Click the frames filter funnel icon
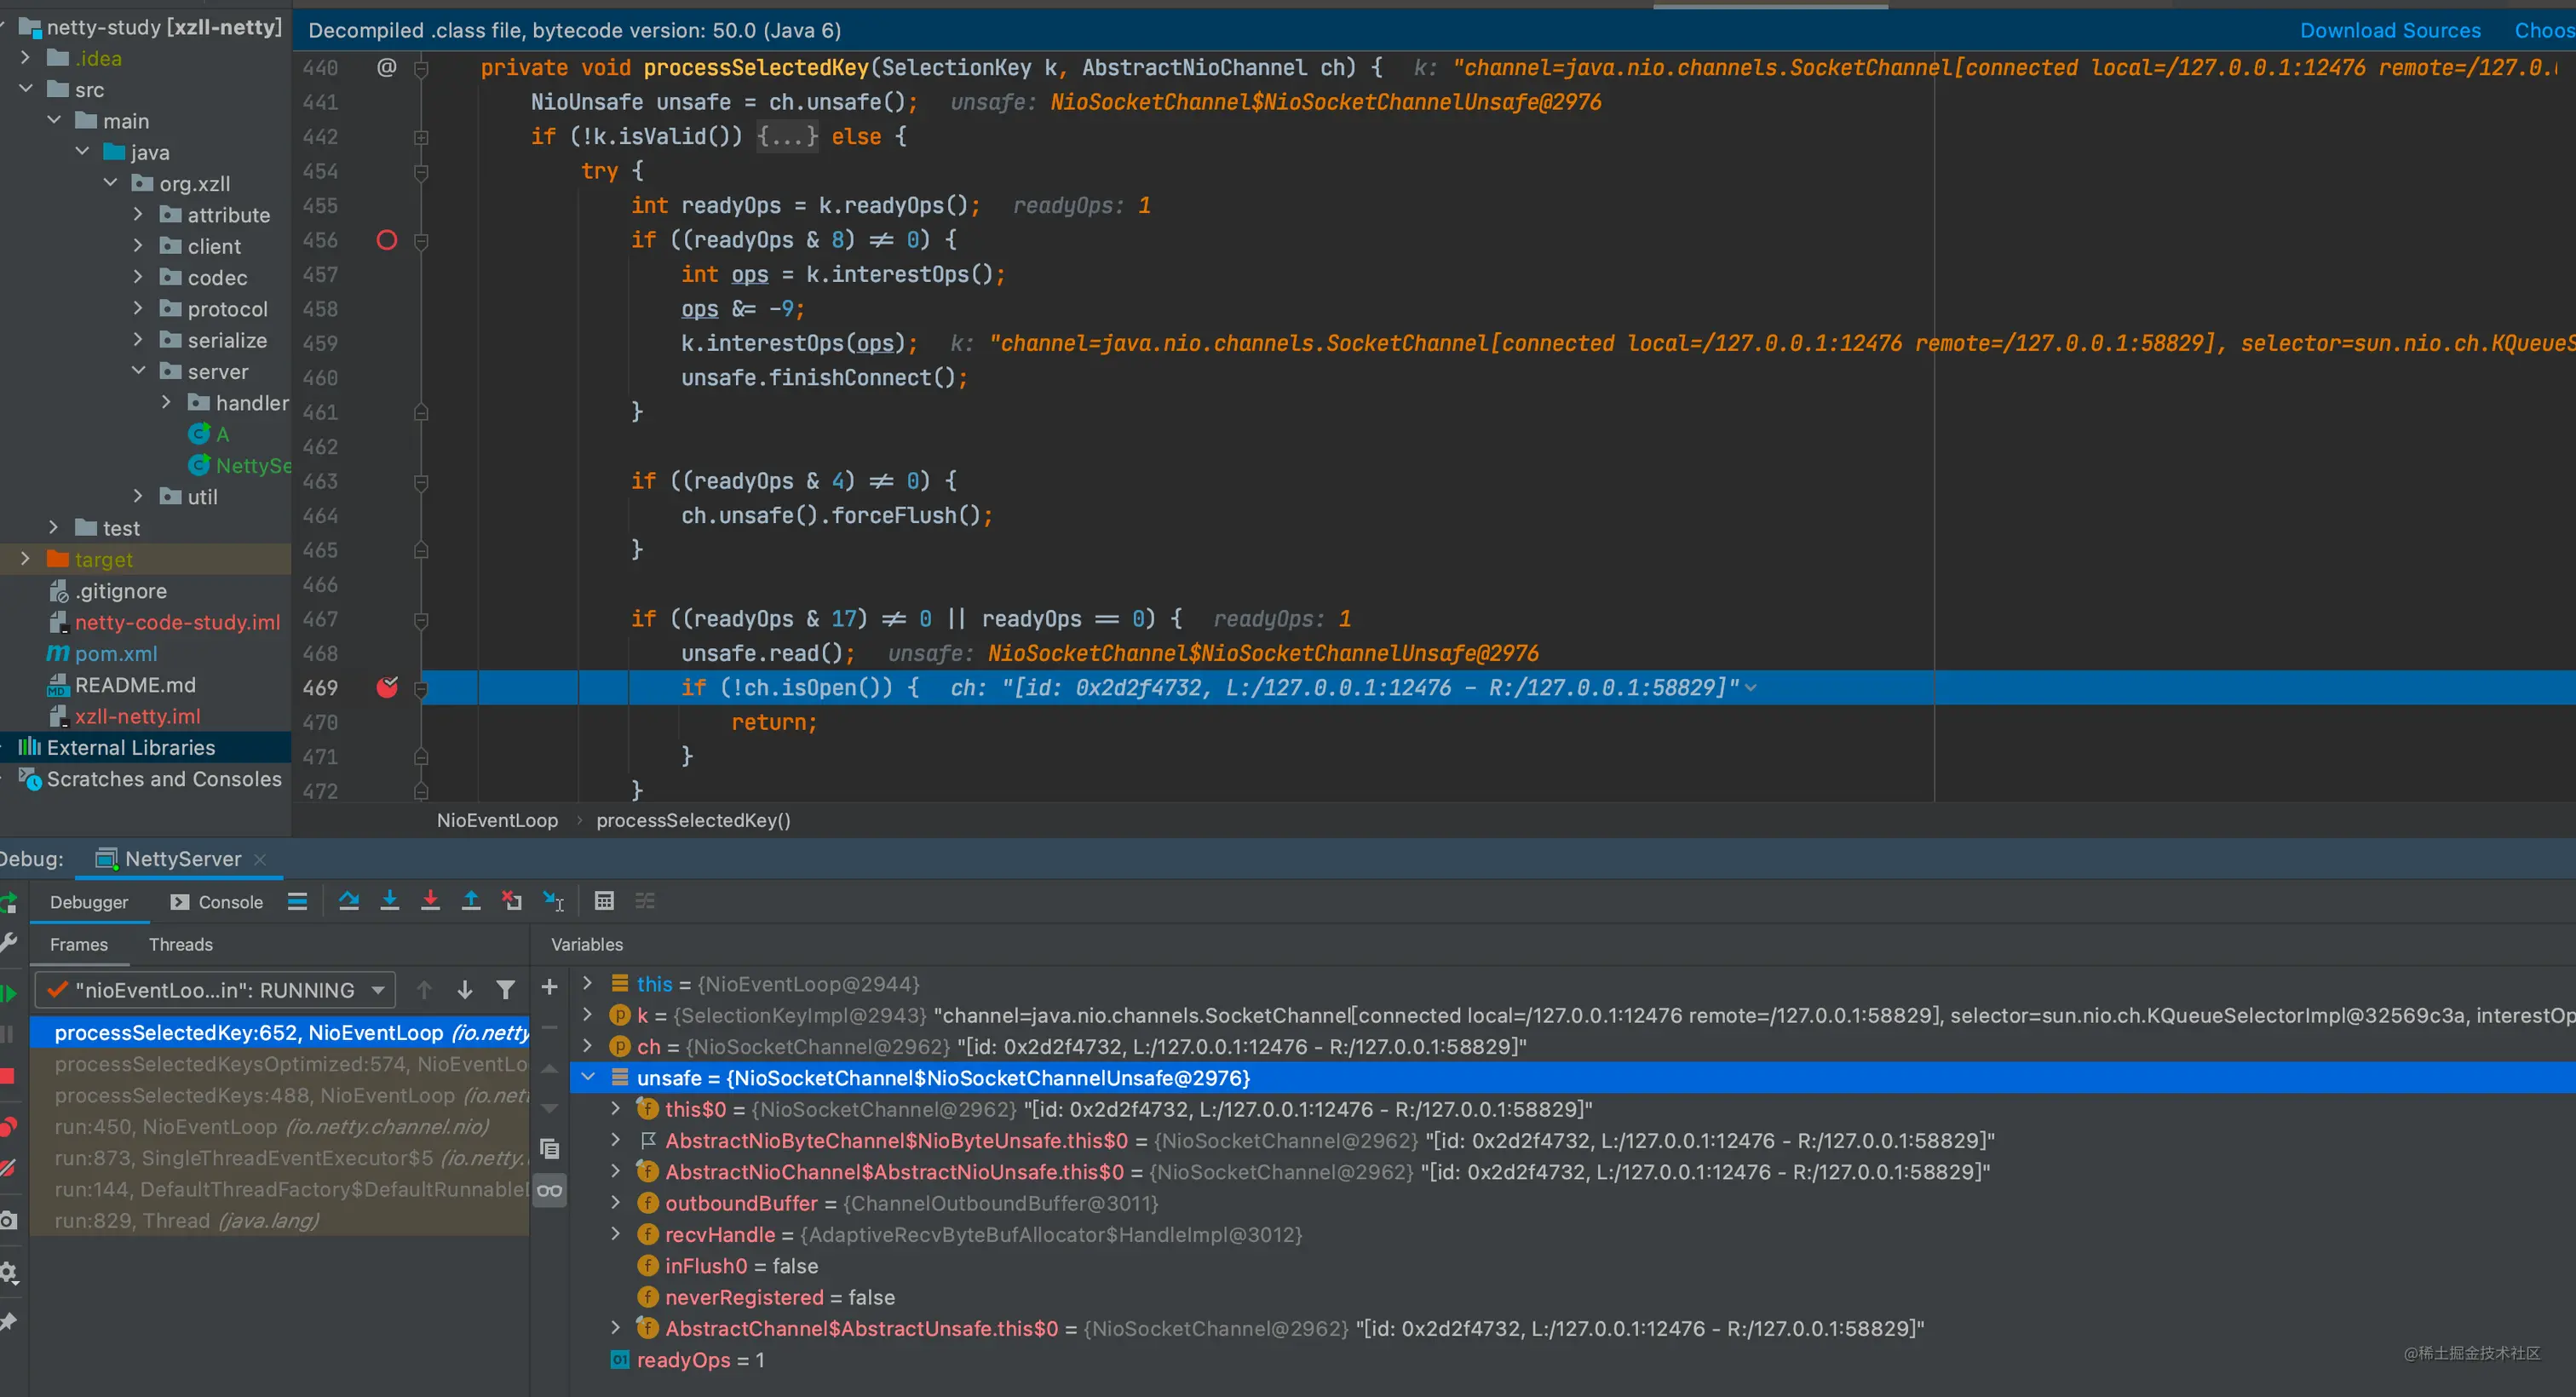The height and width of the screenshot is (1397, 2576). pos(506,990)
